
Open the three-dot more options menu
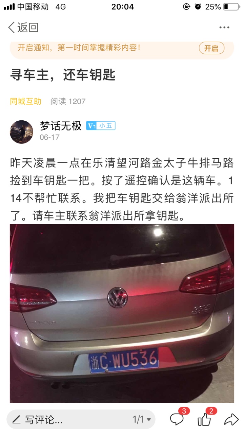224,28
